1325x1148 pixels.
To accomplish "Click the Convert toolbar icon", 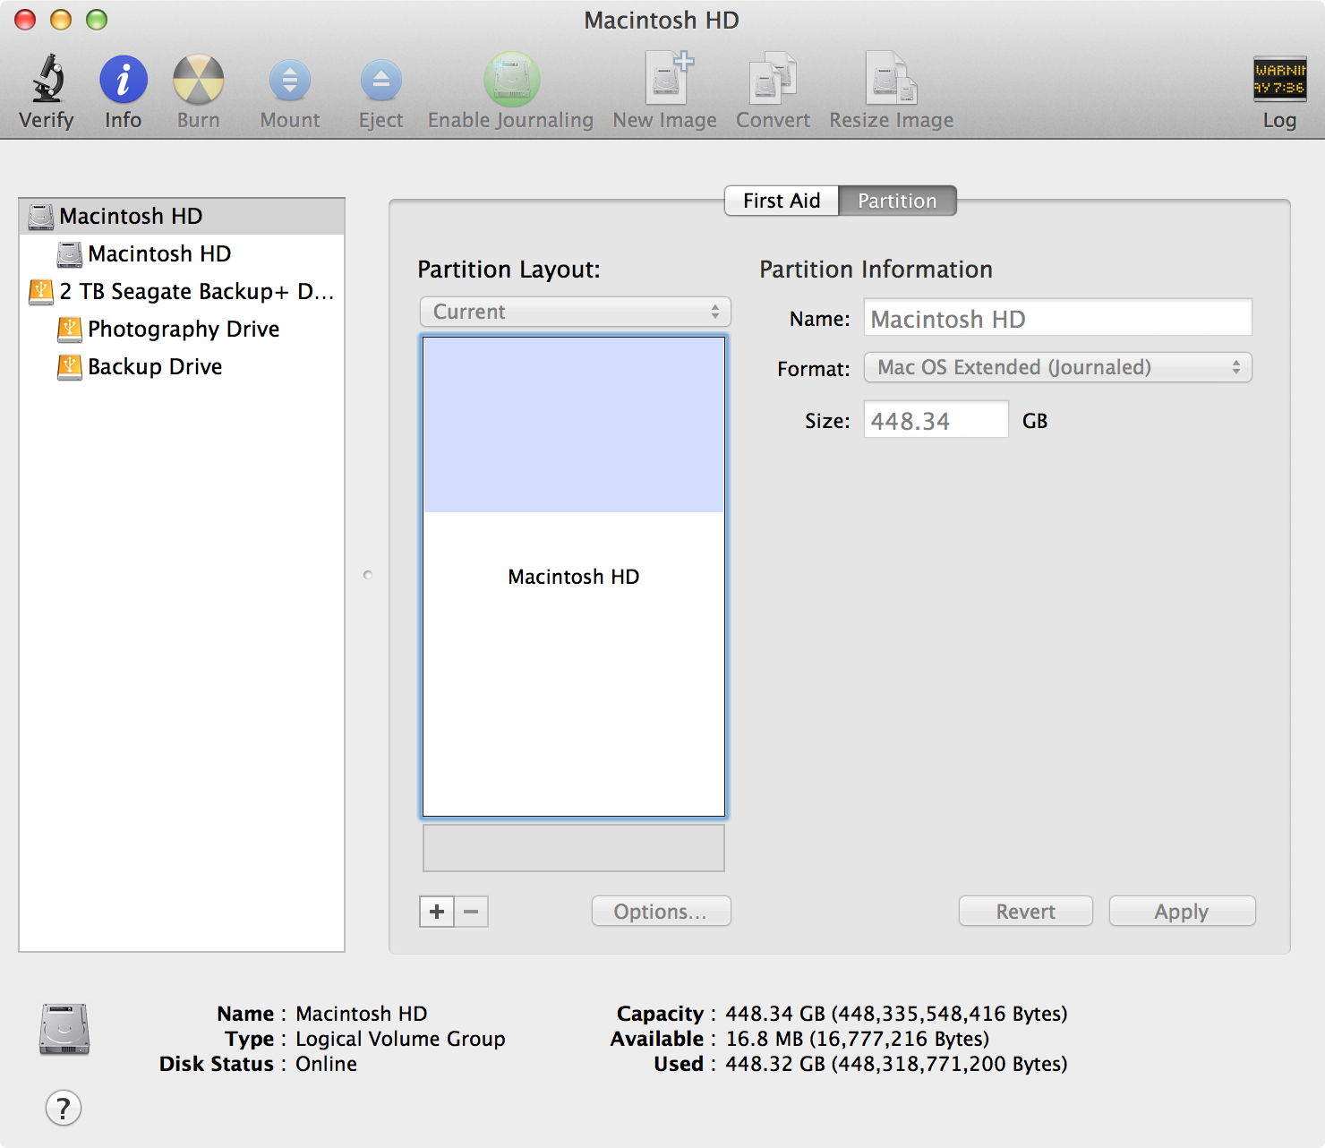I will [773, 79].
